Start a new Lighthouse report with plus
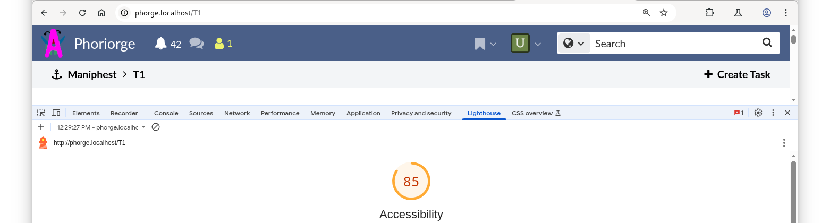Viewport: 830px width, 223px height. point(41,127)
